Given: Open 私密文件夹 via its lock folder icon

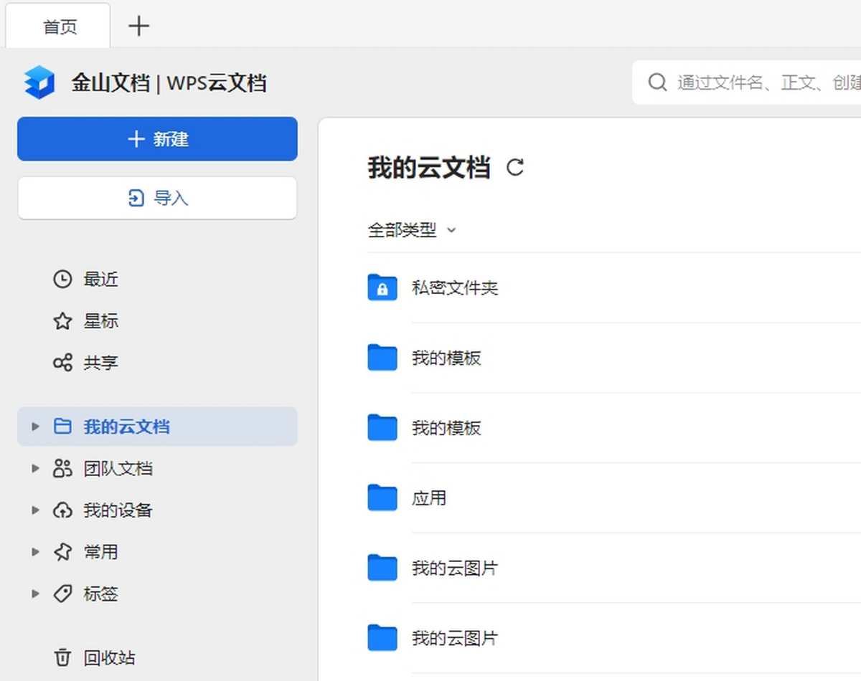Looking at the screenshot, I should pos(382,287).
